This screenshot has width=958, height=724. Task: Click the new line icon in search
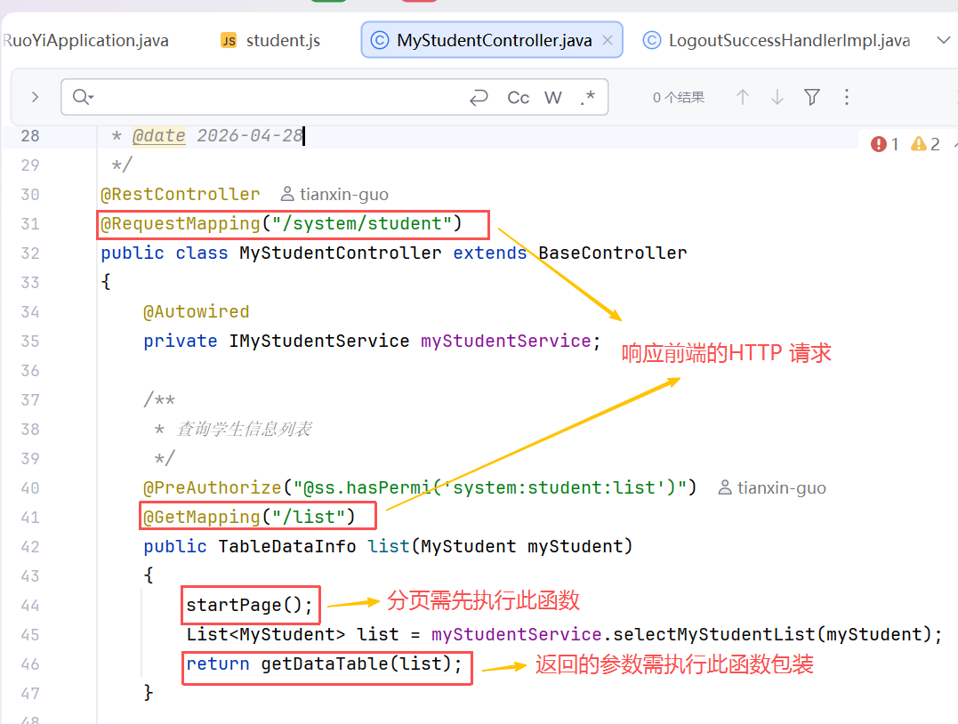click(479, 97)
